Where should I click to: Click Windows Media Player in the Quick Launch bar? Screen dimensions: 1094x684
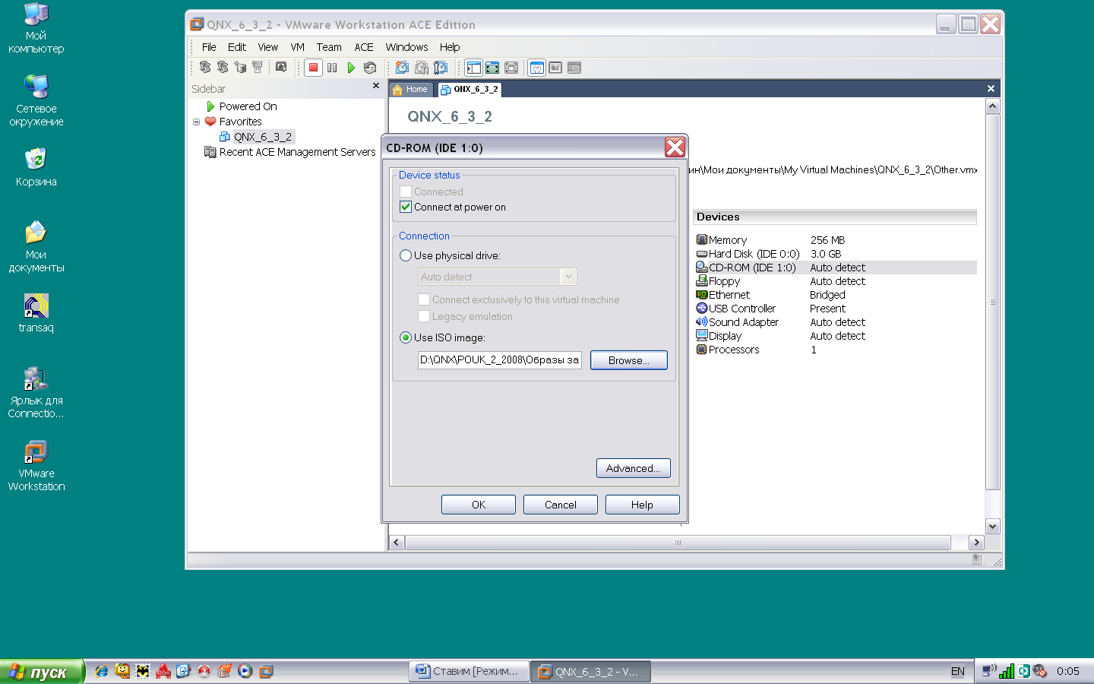[245, 671]
